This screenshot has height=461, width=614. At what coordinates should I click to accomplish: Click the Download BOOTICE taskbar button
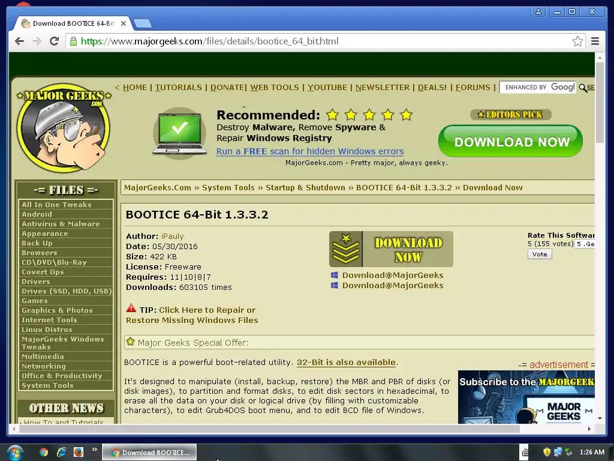149,453
